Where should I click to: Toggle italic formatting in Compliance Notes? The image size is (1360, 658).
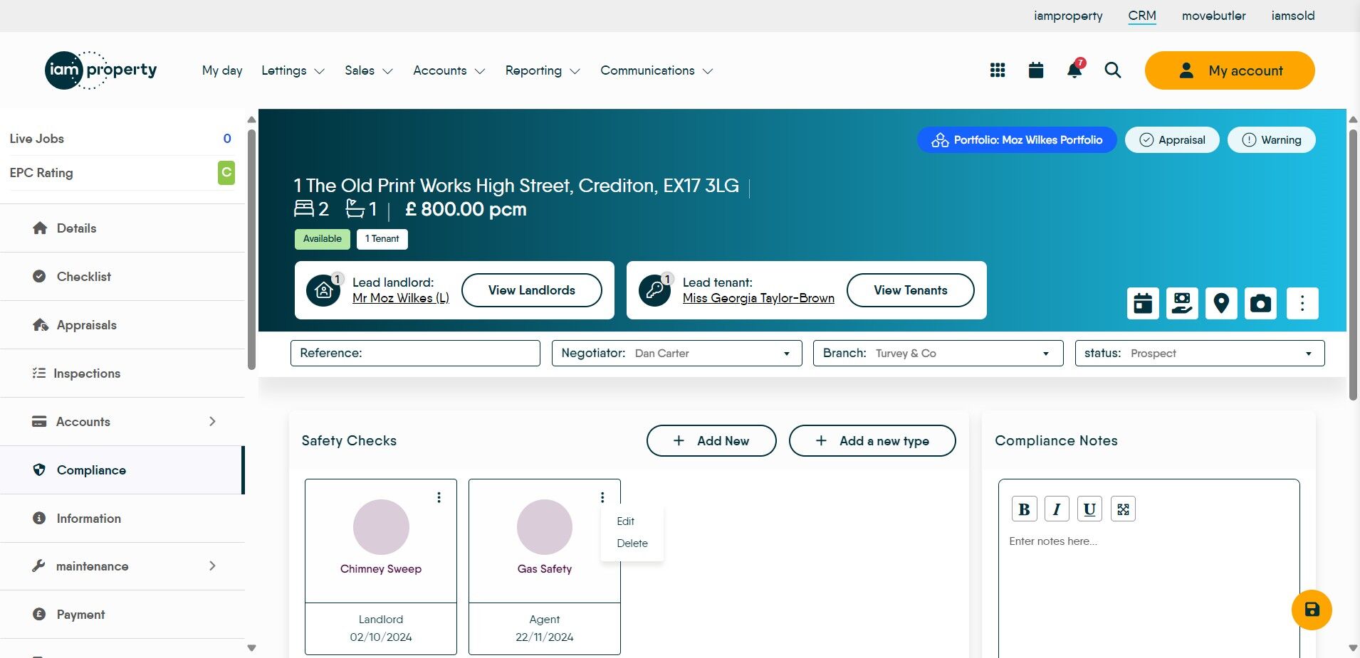tap(1057, 509)
